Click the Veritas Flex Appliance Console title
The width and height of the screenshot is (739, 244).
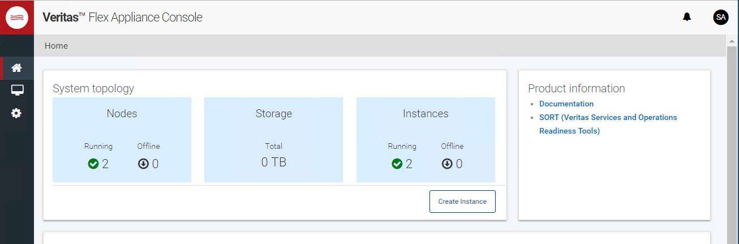click(122, 18)
